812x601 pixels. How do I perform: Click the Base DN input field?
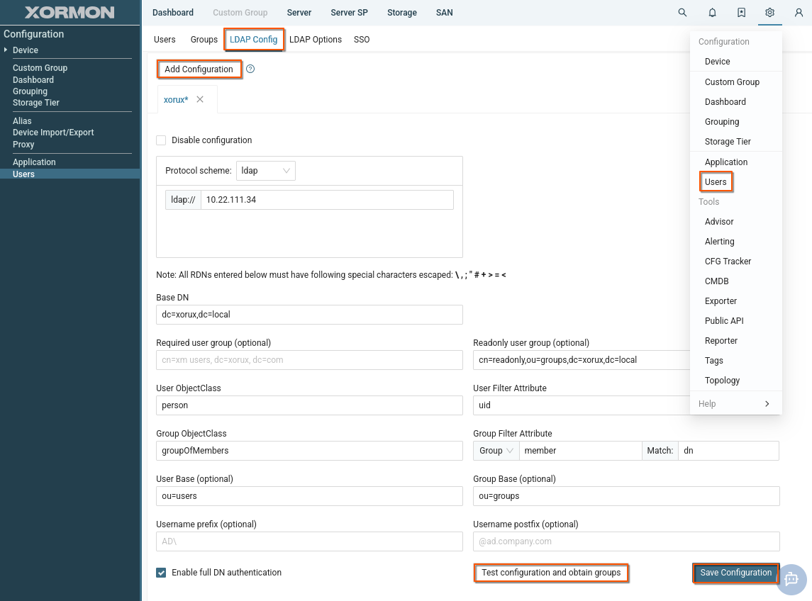(x=309, y=315)
